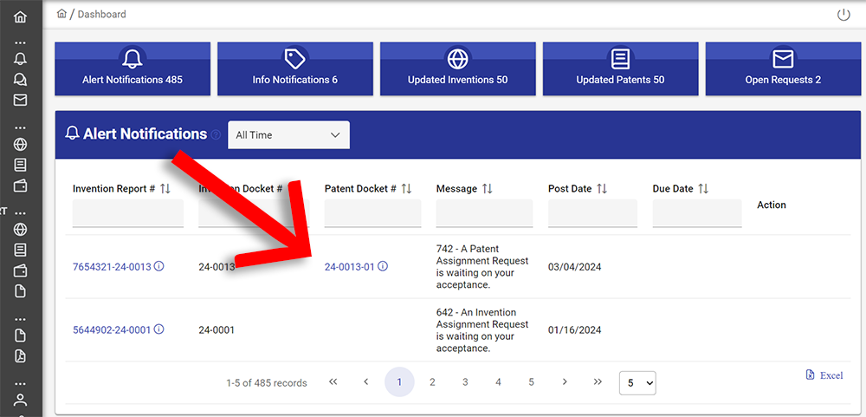The image size is (866, 417).
Task: Open patent docket 24-0013-01
Action: pos(350,267)
